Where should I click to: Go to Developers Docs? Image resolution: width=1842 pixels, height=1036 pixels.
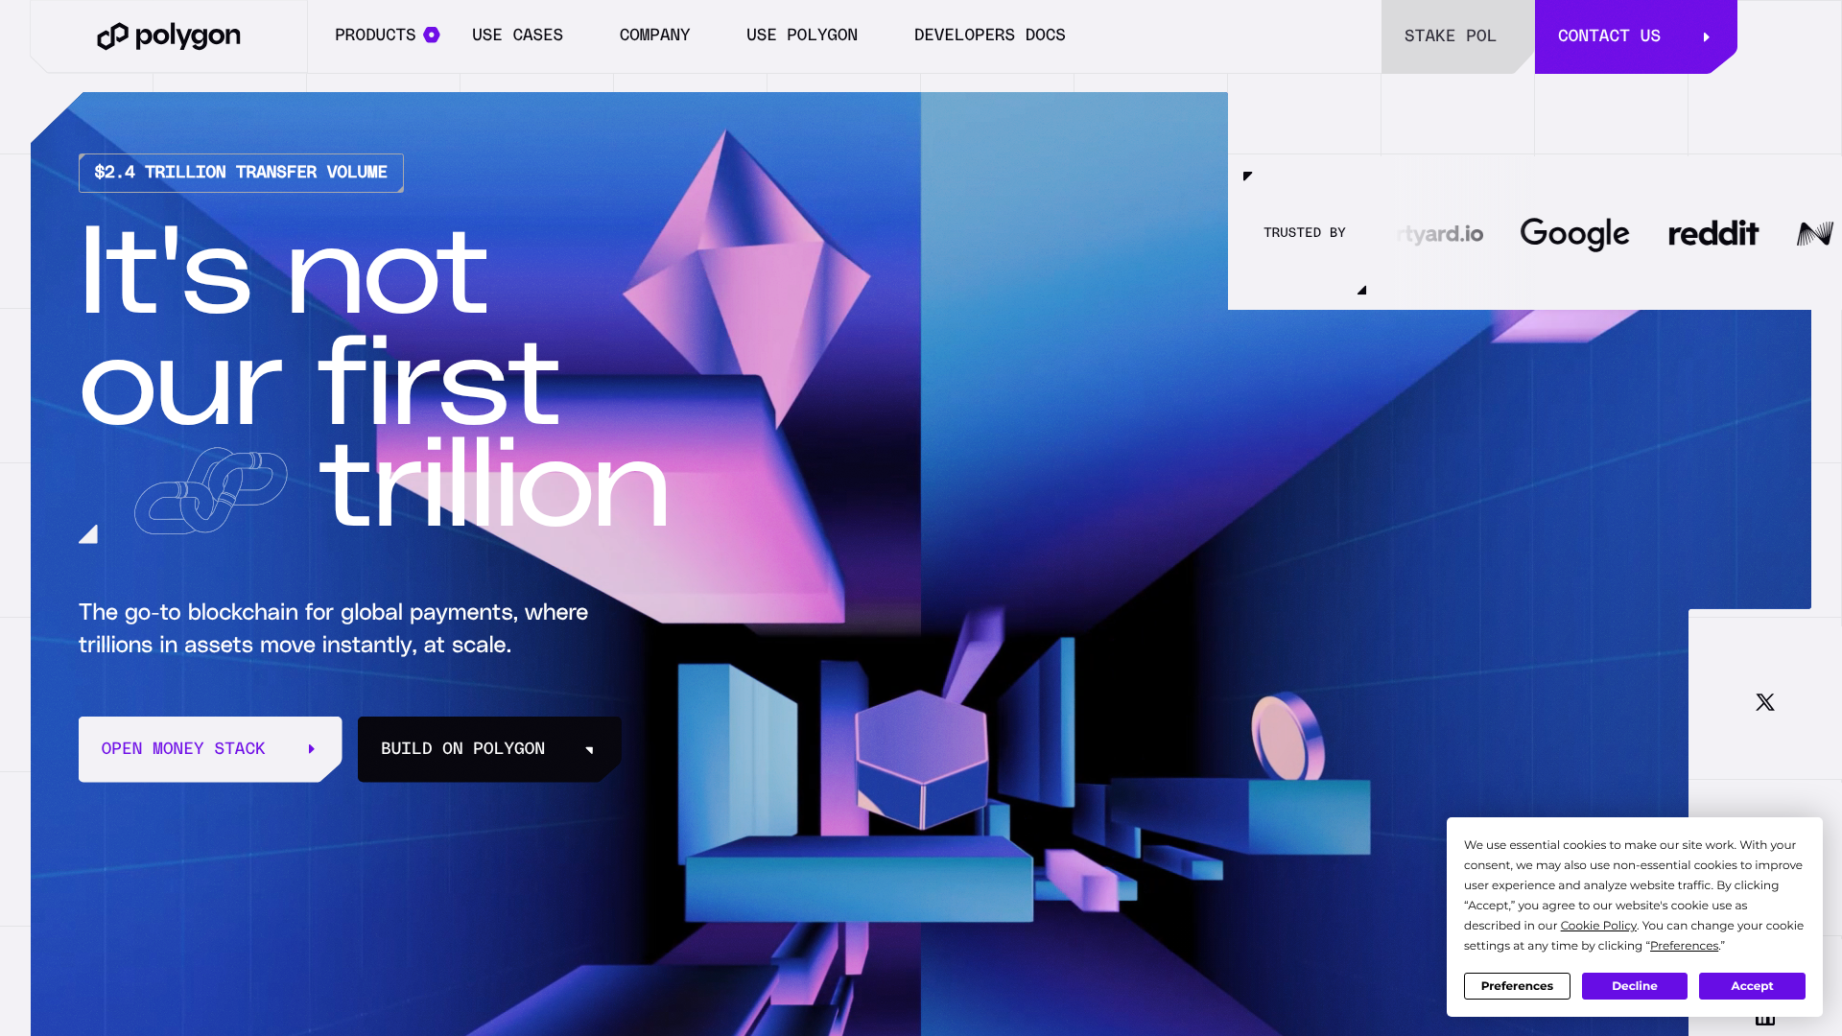(989, 35)
